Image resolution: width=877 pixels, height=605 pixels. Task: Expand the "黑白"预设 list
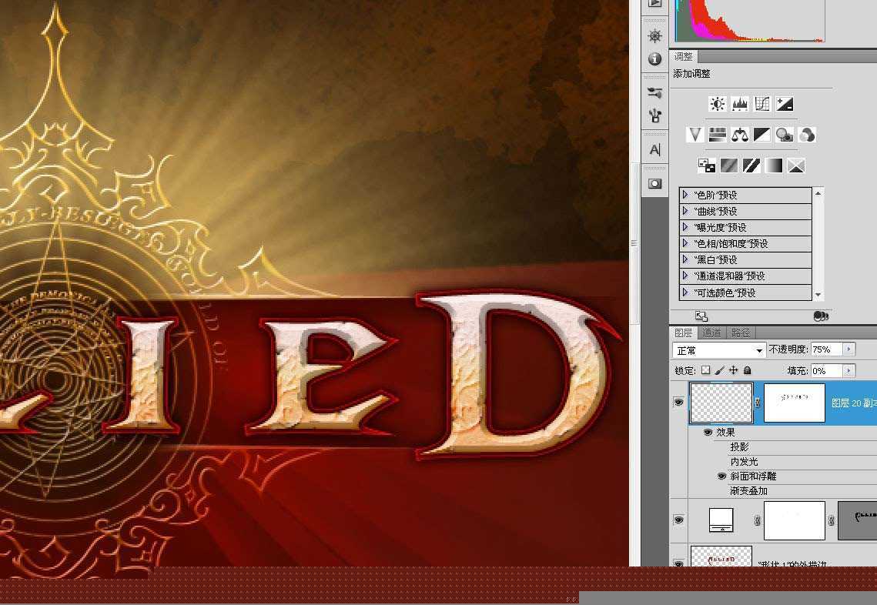685,259
